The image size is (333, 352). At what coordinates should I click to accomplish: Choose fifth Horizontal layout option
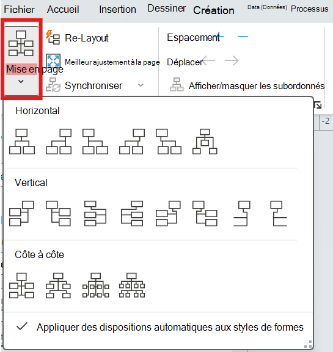click(169, 142)
